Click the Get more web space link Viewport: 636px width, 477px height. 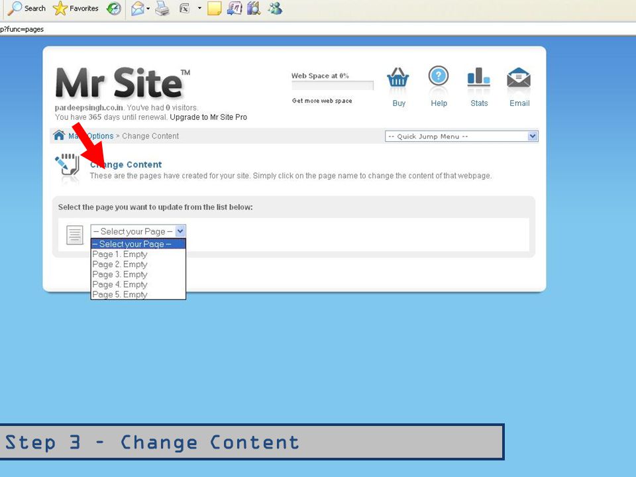(322, 101)
